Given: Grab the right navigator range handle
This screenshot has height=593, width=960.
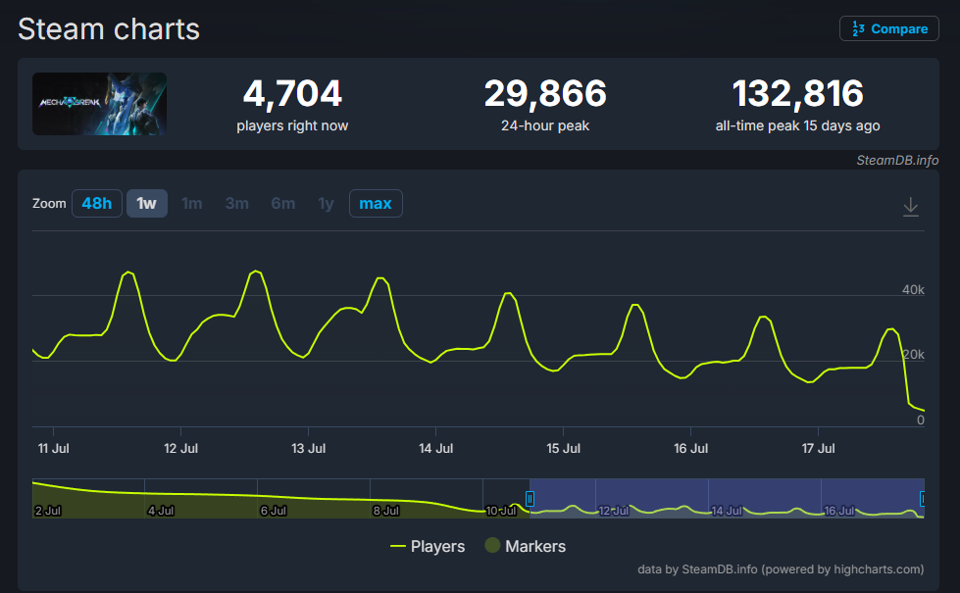Looking at the screenshot, I should click(x=922, y=499).
